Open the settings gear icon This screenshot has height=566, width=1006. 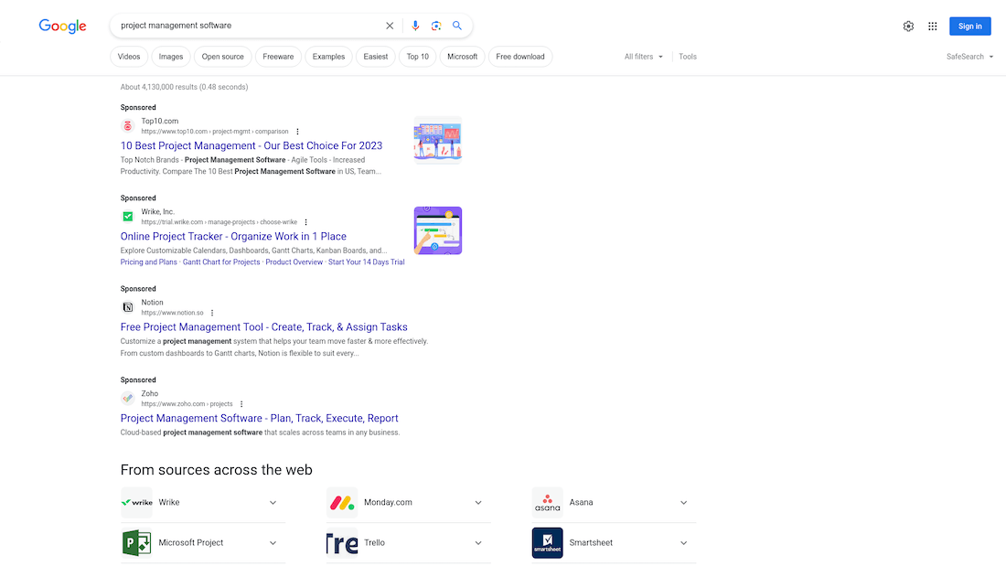(908, 27)
